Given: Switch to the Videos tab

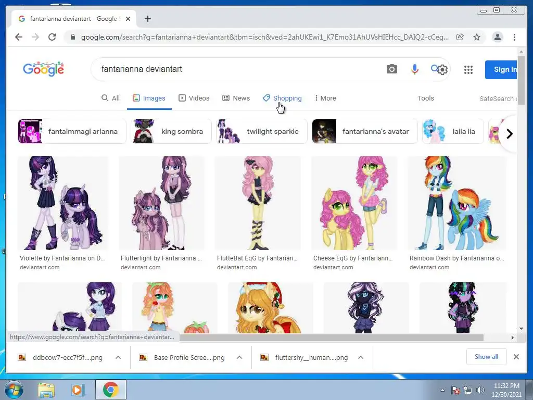Looking at the screenshot, I should (194, 98).
